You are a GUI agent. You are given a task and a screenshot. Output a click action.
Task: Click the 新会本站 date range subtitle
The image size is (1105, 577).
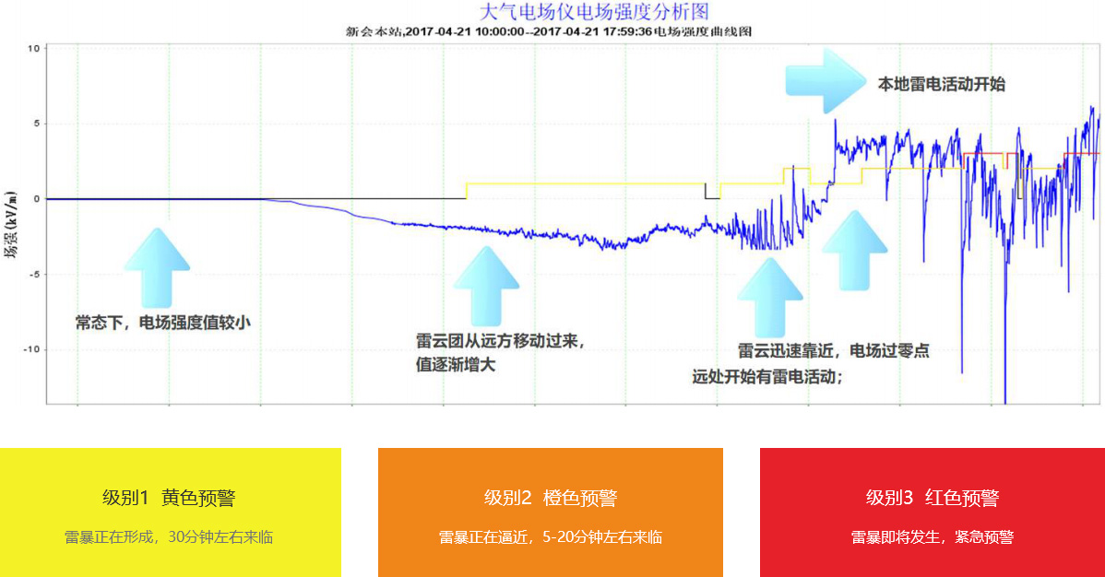tap(549, 31)
